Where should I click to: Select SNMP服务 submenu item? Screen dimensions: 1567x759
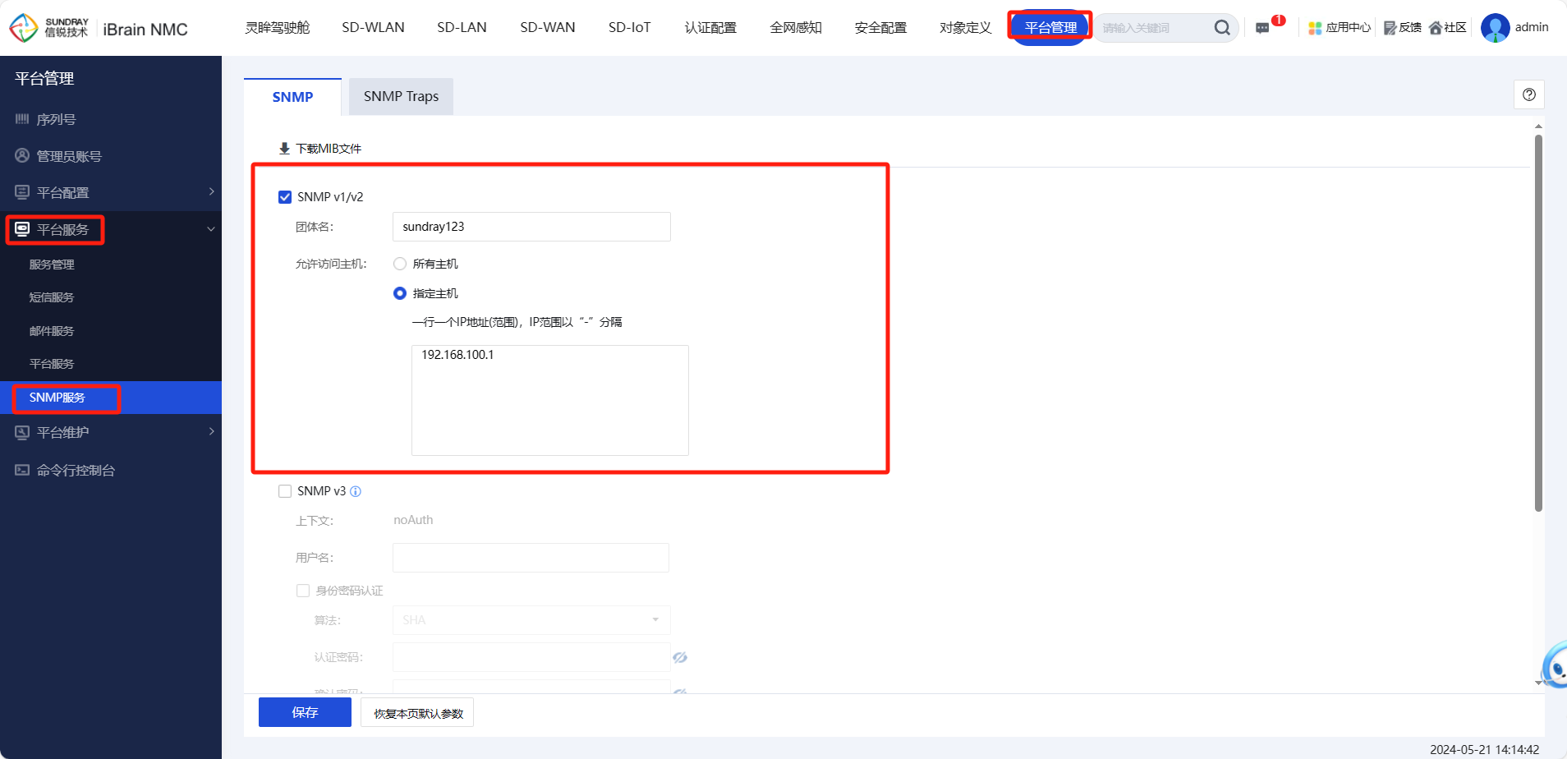[x=111, y=398]
